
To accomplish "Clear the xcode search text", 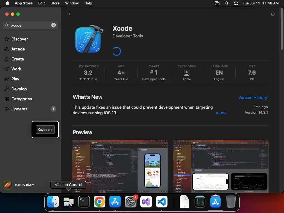I will click(x=54, y=25).
